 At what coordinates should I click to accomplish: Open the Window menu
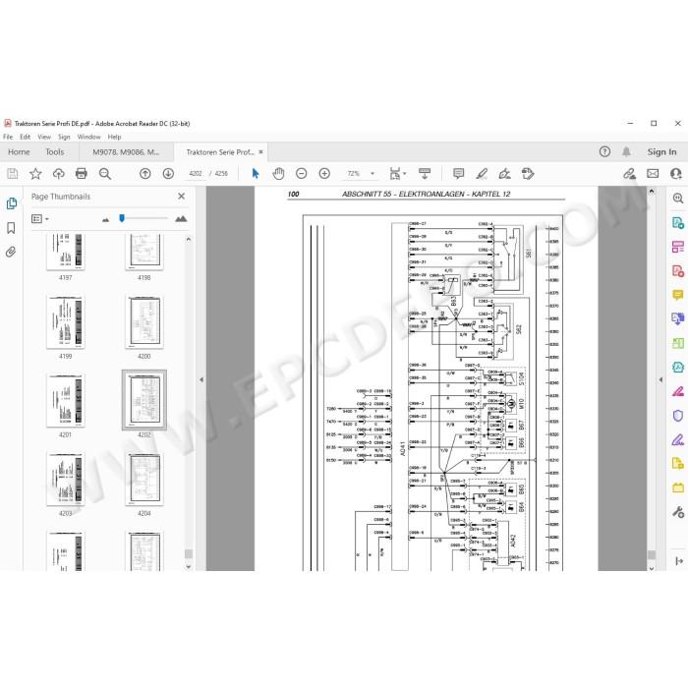coord(89,137)
